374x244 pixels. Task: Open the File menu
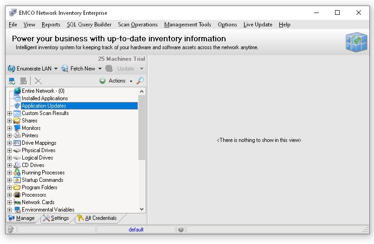click(13, 25)
